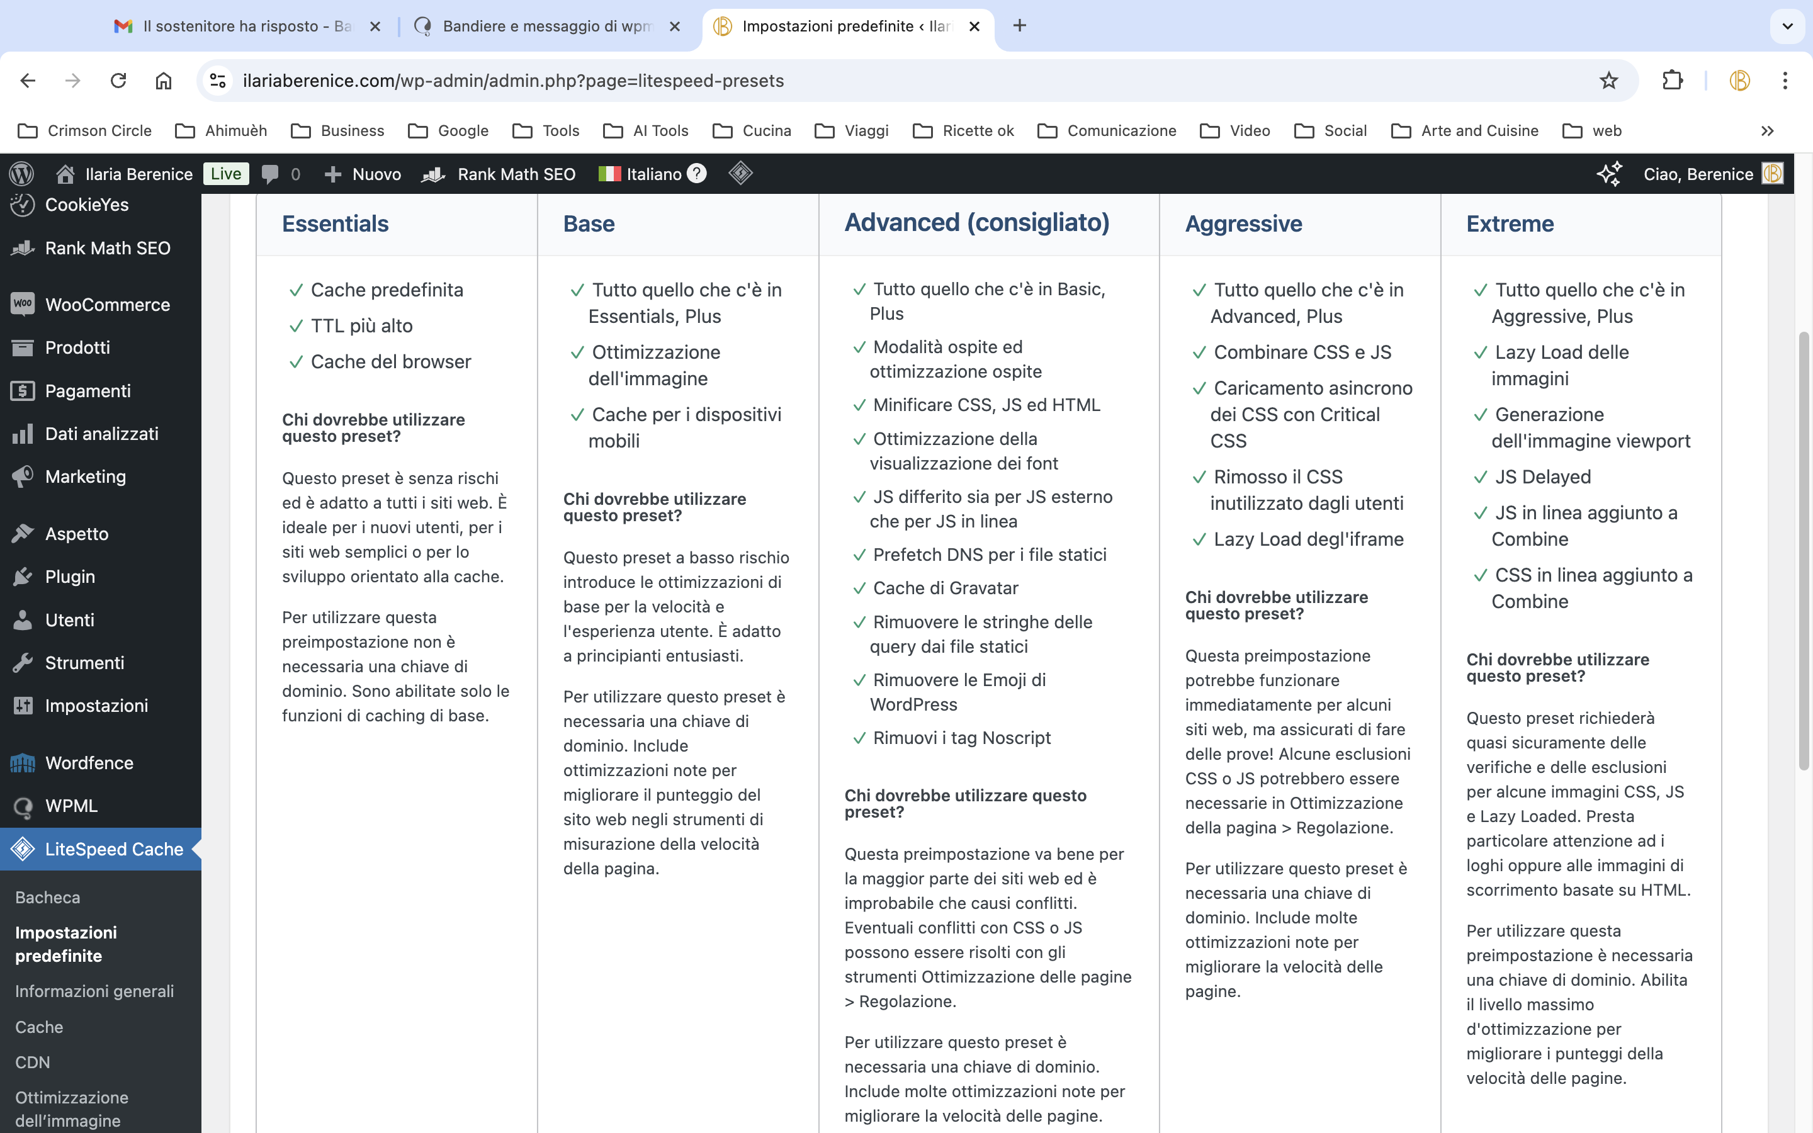Click the Nuovo plus icon
Screen dimensions: 1813x1133
[x=332, y=174]
